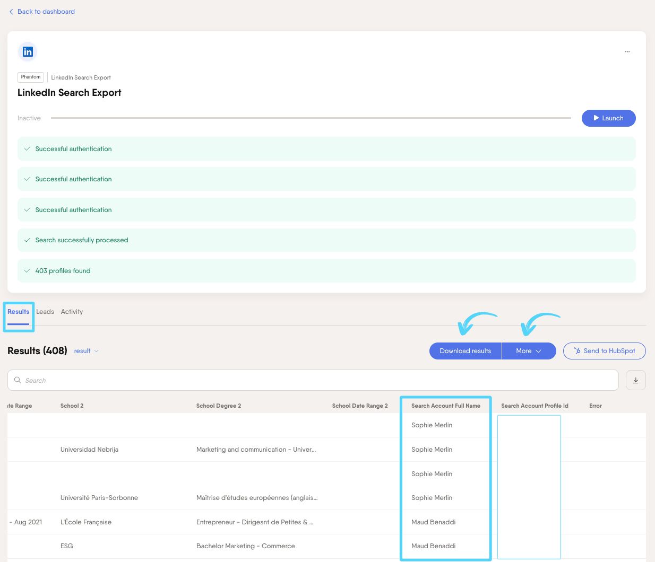Open the Activity tab
This screenshot has width=655, height=562.
tap(72, 312)
